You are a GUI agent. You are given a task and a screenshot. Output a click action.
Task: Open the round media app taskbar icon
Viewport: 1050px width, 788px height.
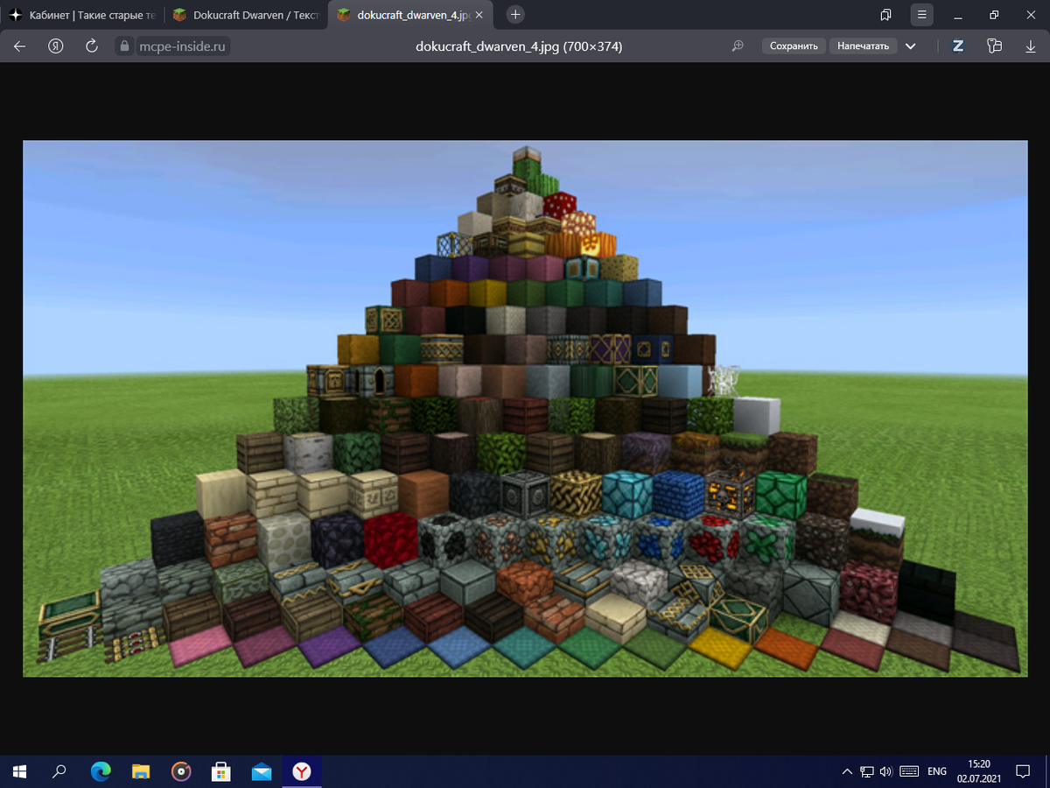click(x=181, y=771)
